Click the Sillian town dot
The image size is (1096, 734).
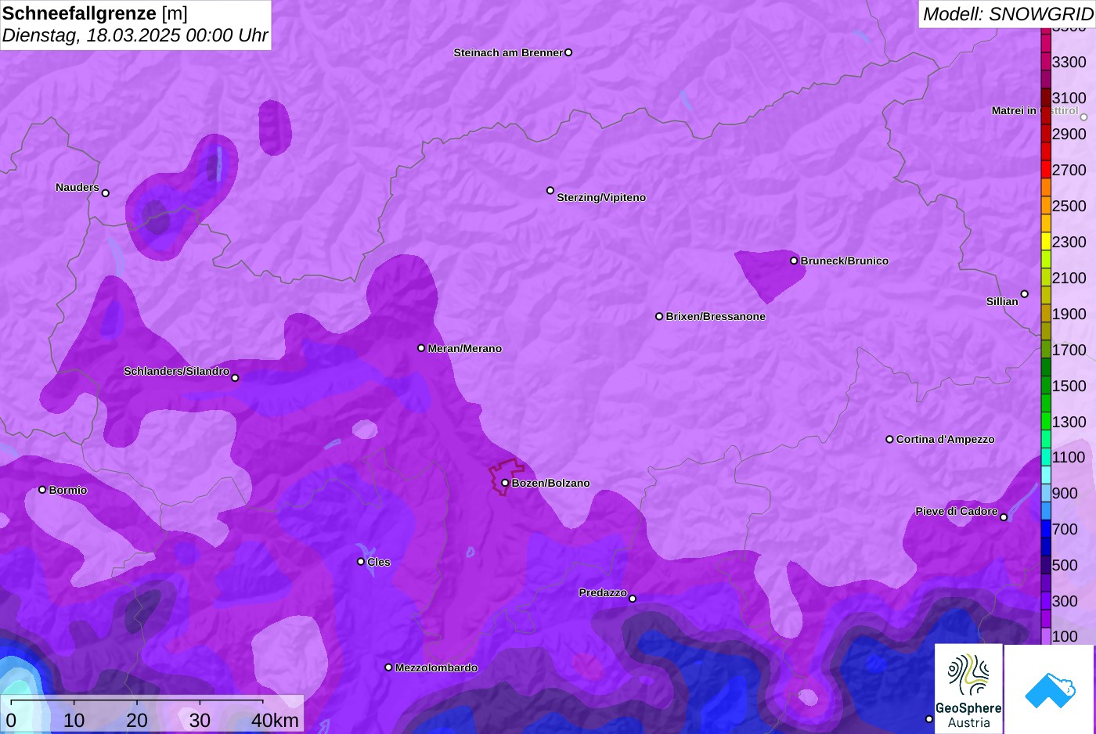[1025, 294]
